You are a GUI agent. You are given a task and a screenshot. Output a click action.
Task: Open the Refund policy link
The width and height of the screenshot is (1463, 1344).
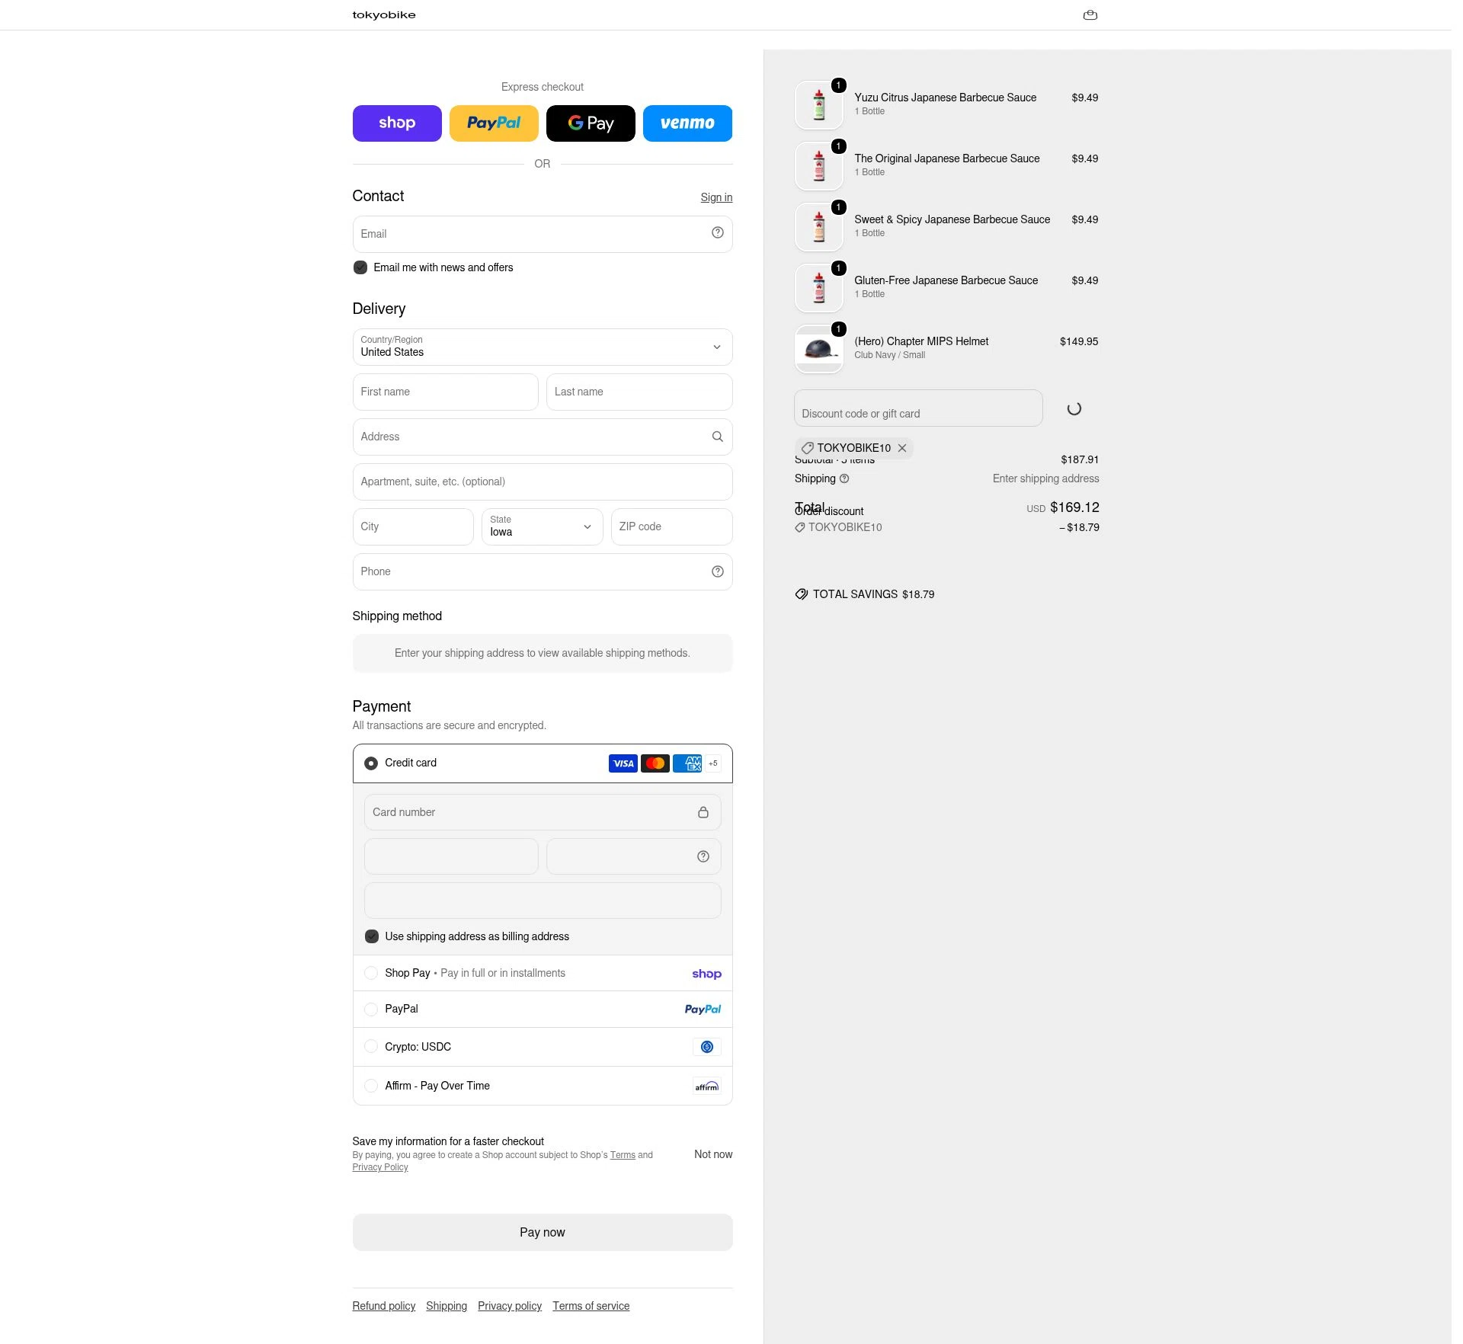[x=384, y=1306]
